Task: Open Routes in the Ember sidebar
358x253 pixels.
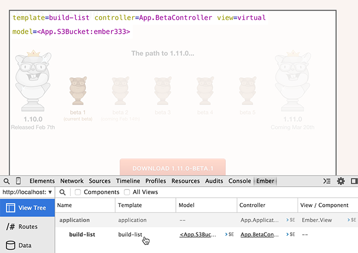Action: 27,227
